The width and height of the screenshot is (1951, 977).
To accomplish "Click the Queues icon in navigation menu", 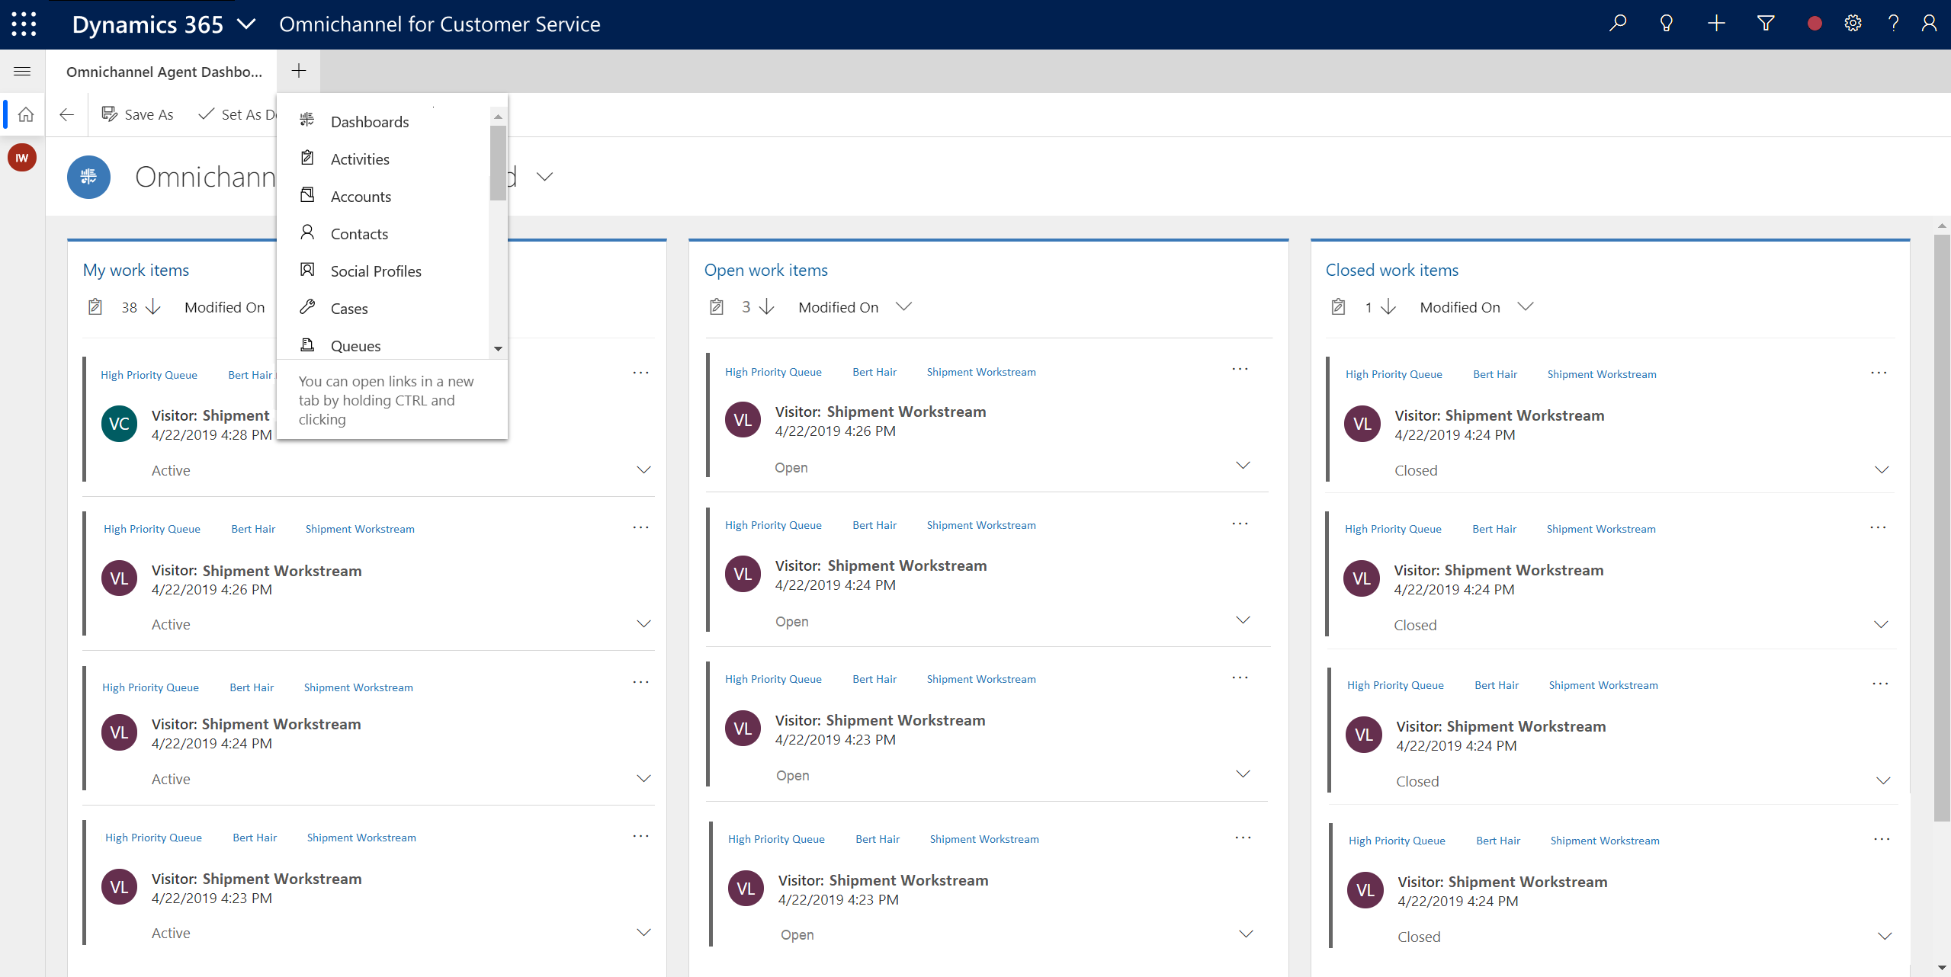I will (x=308, y=344).
